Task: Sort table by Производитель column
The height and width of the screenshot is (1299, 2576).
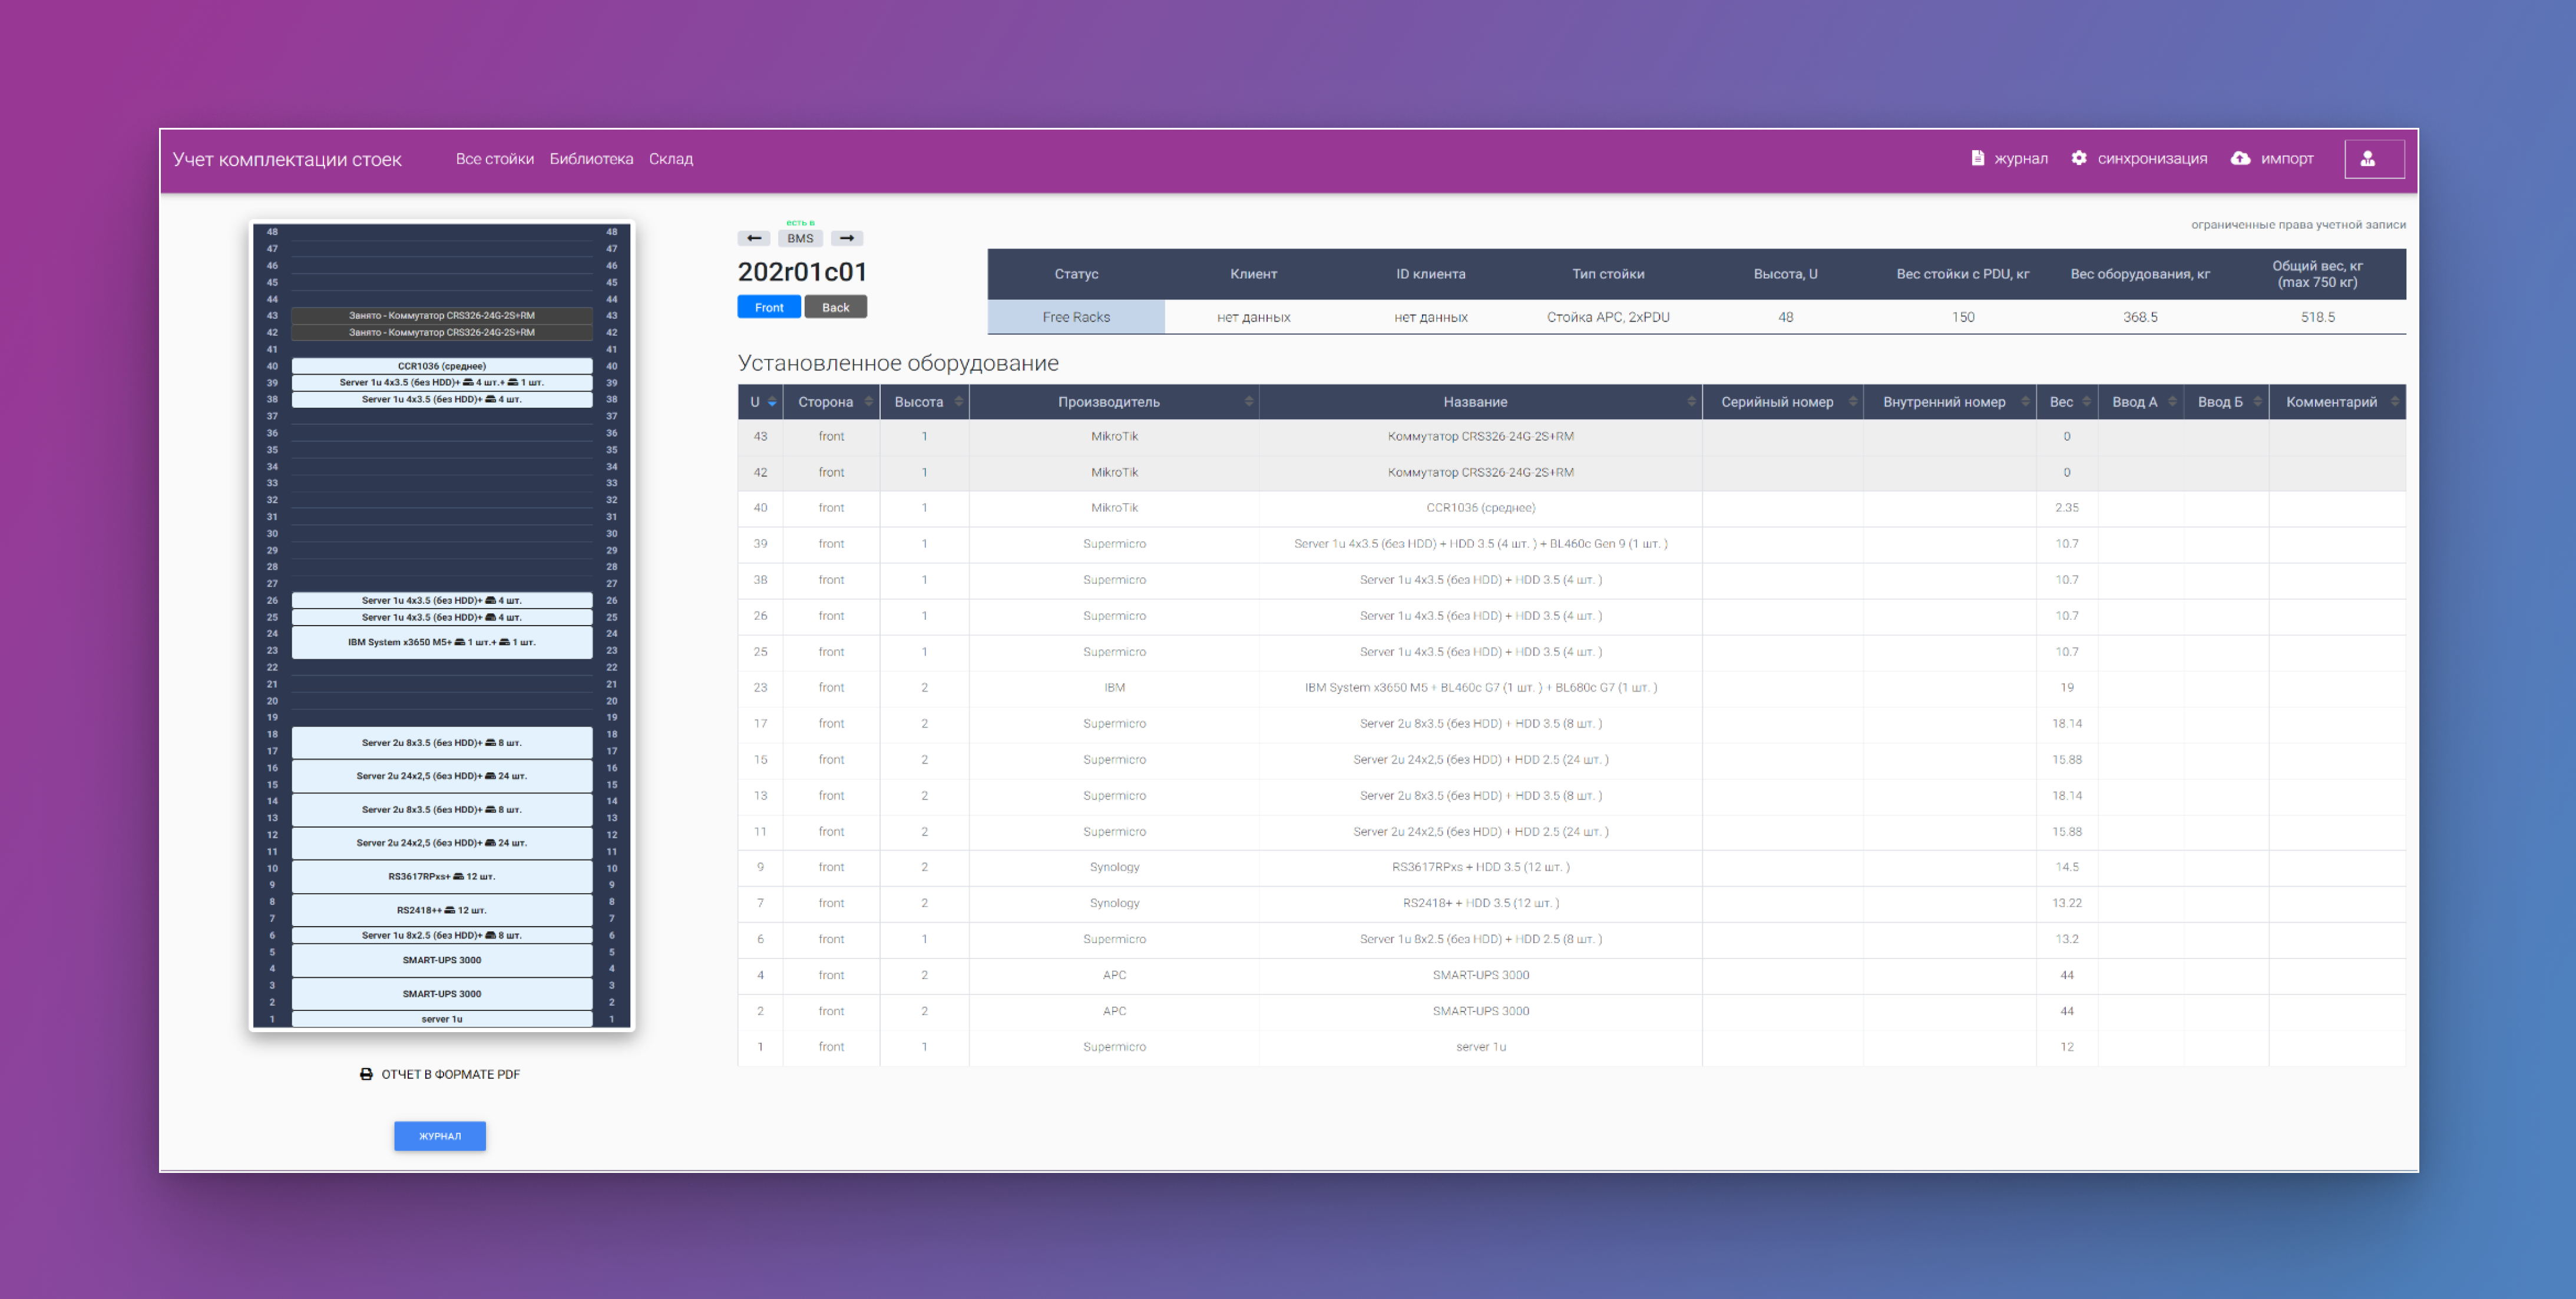Action: pyautogui.click(x=1109, y=402)
